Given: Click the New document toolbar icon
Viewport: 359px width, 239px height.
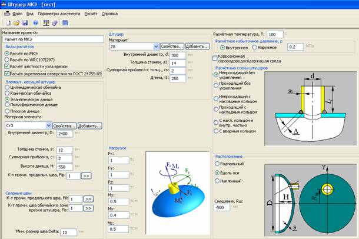Looking at the screenshot, I should tap(8, 23).
